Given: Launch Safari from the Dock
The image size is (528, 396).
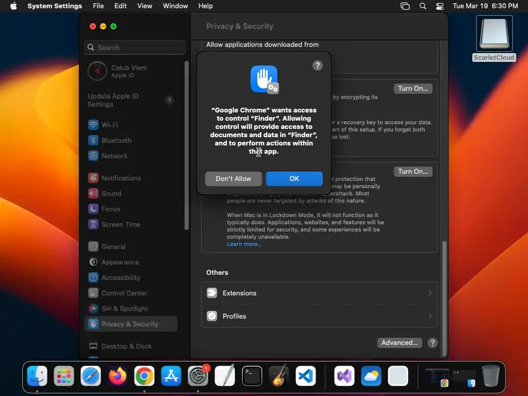Looking at the screenshot, I should (91, 375).
